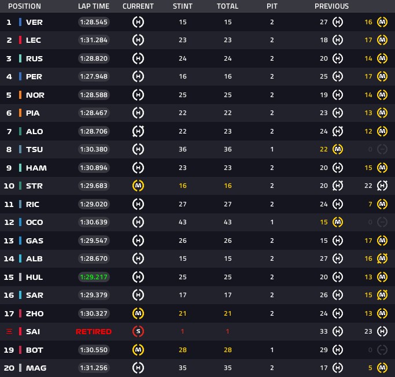Select the LAP TIME column header
Image resolution: width=395 pixels, height=377 pixels.
[94, 6]
